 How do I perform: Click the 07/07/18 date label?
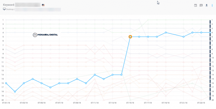tap(59, 103)
